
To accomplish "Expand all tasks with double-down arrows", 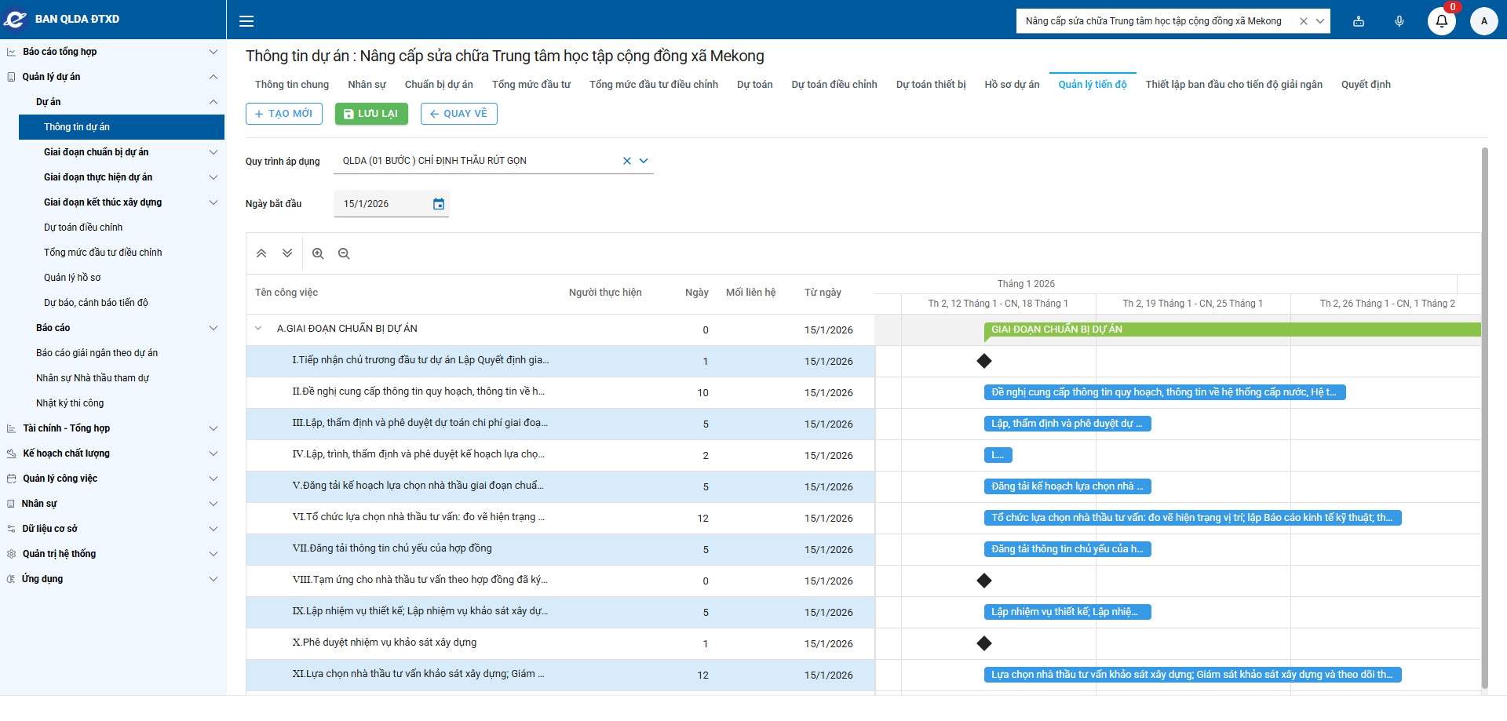I will (x=287, y=253).
